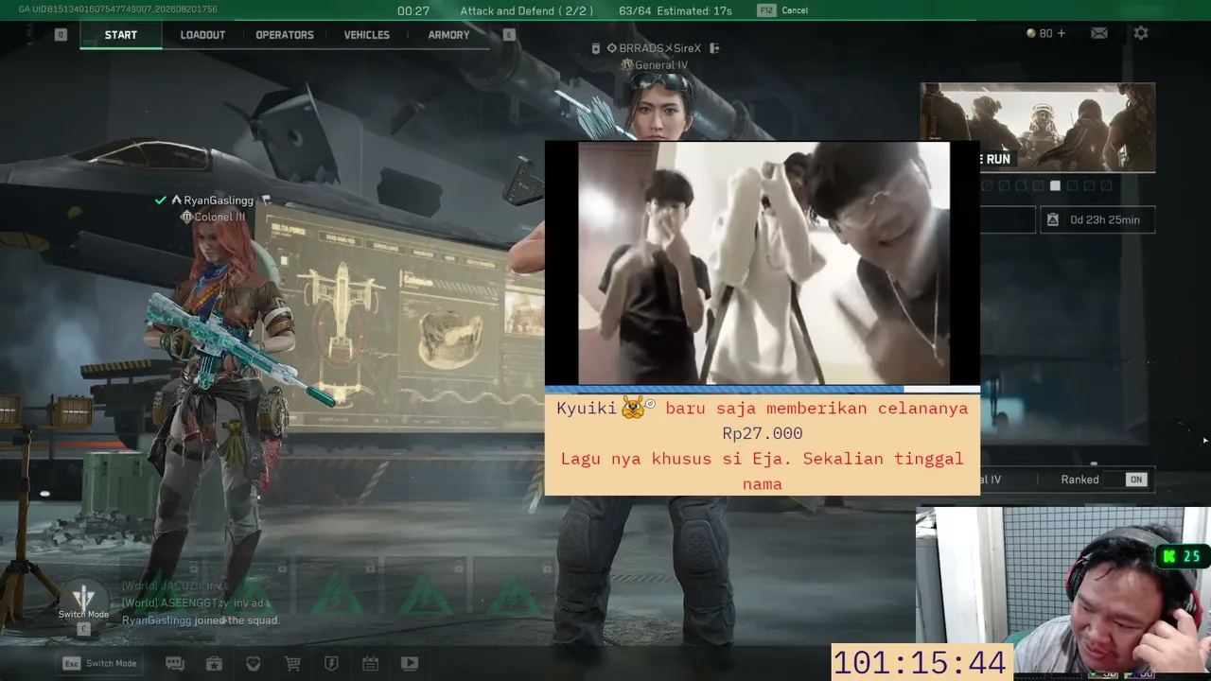Click the Colonel III rank label
Viewport: 1211px width, 681px height.
coord(219,217)
